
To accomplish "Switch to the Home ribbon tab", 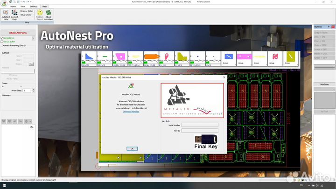I will [x=13, y=7].
